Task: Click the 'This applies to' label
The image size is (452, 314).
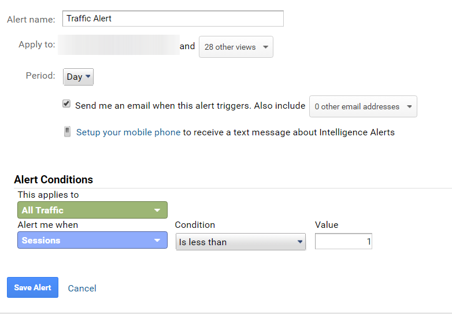Action: tap(49, 195)
